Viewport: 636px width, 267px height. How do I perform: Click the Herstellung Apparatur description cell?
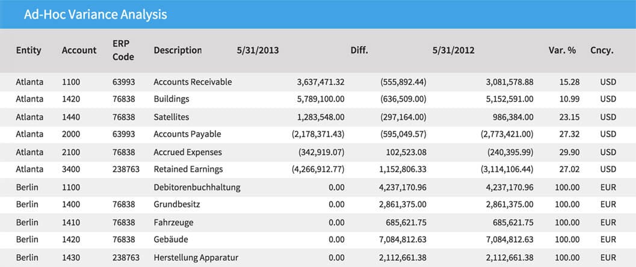196,258
